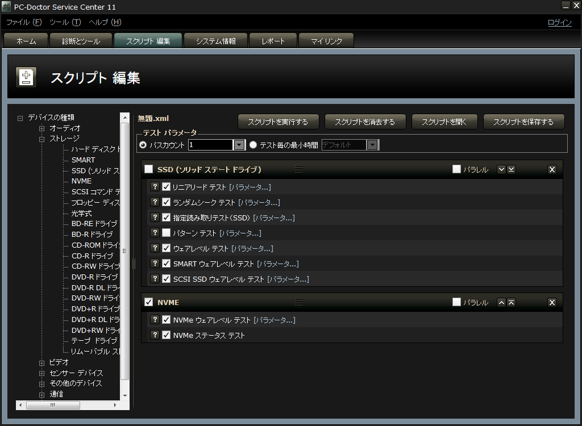The image size is (582, 426).
Task: Open the ファイル (F) menu
Action: click(24, 22)
